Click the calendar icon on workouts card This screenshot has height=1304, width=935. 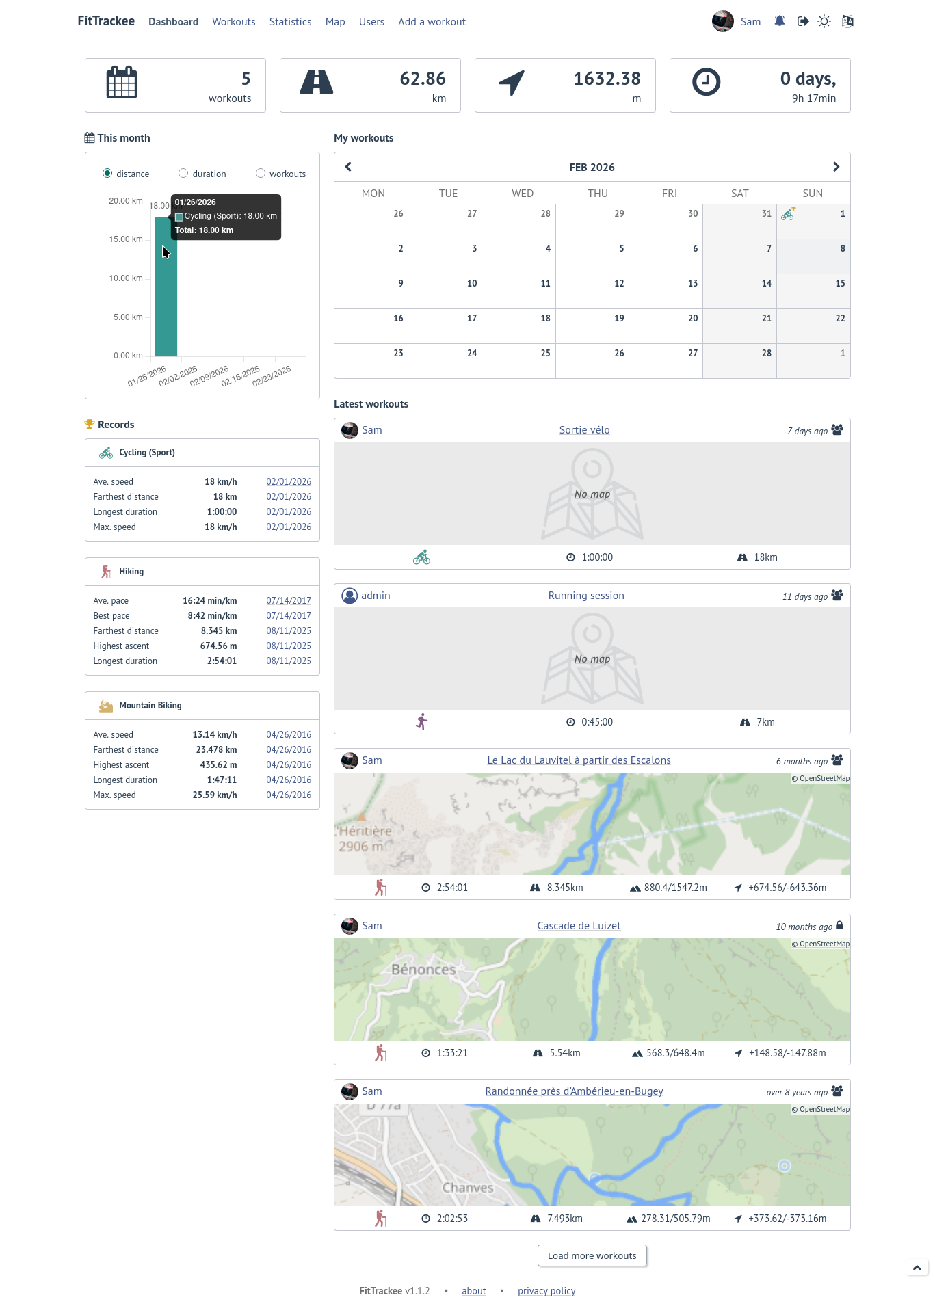pyautogui.click(x=122, y=82)
